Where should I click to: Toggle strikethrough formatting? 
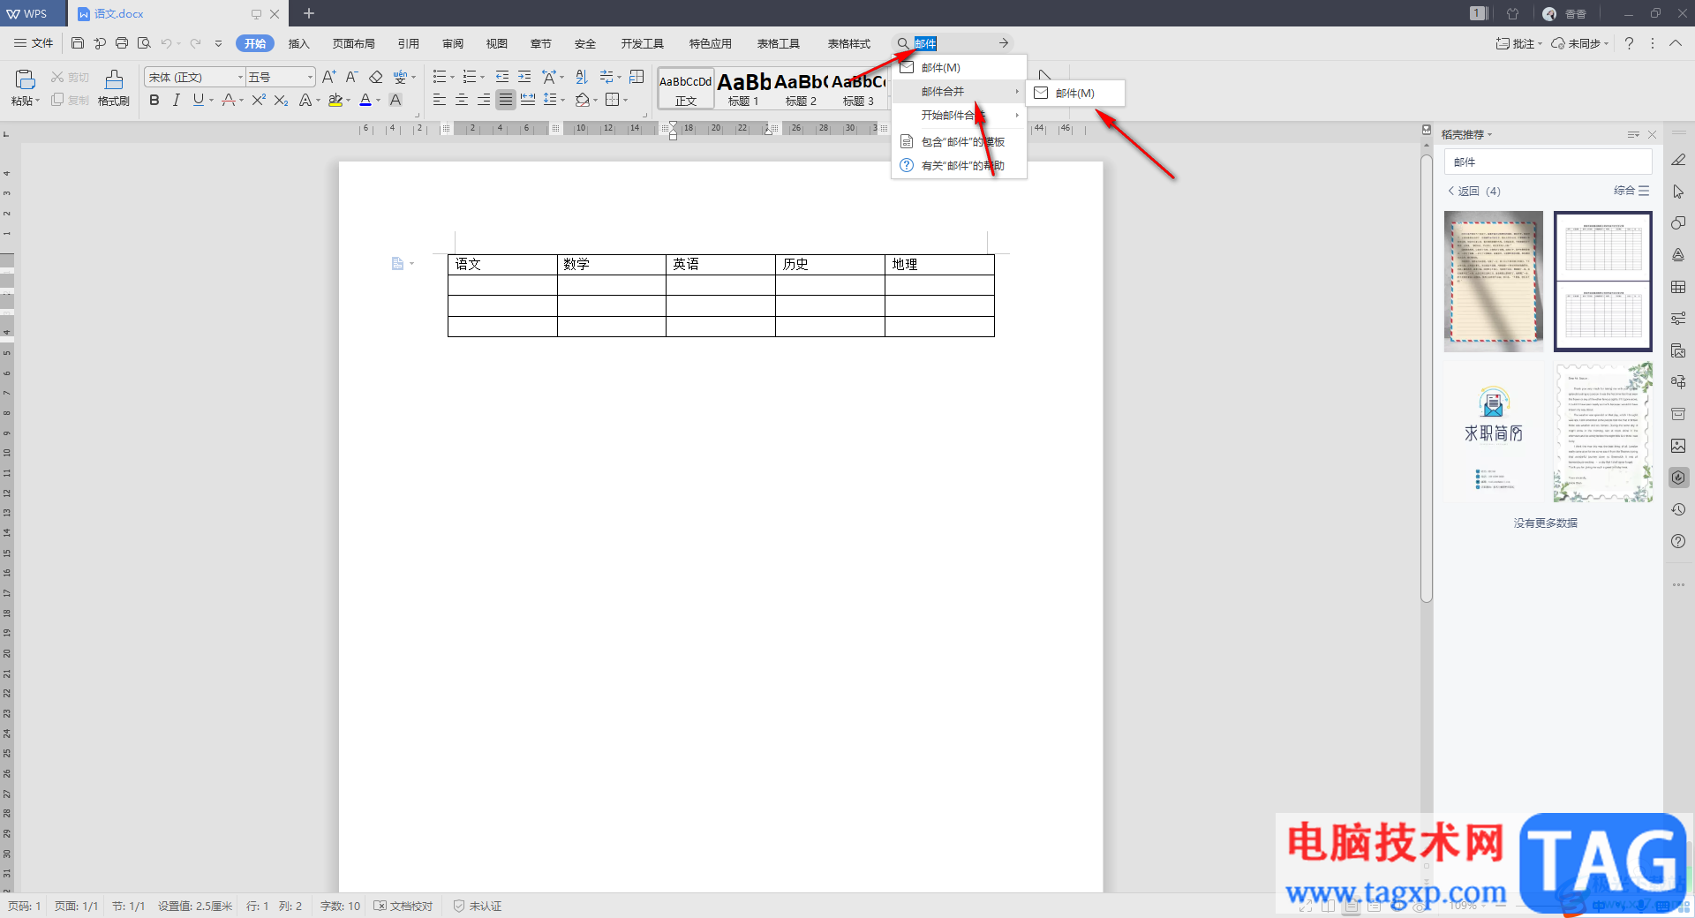pyautogui.click(x=228, y=101)
